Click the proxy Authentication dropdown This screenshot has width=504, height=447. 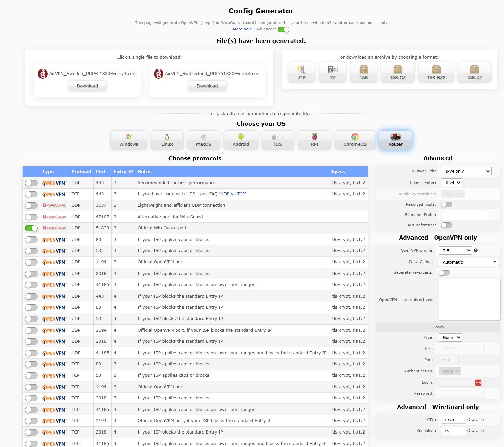pos(450,371)
